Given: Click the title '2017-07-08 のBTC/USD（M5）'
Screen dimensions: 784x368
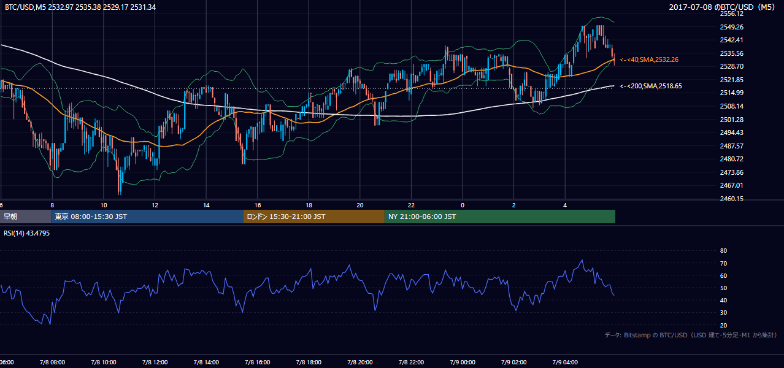Looking at the screenshot, I should [x=723, y=7].
